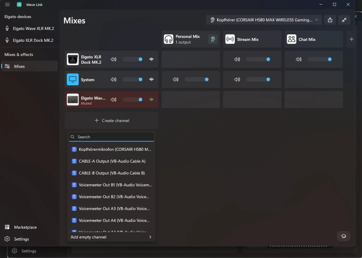The image size is (362, 258).
Task: Toggle ear monitoring icon on Personal Mix
Action: [212, 39]
